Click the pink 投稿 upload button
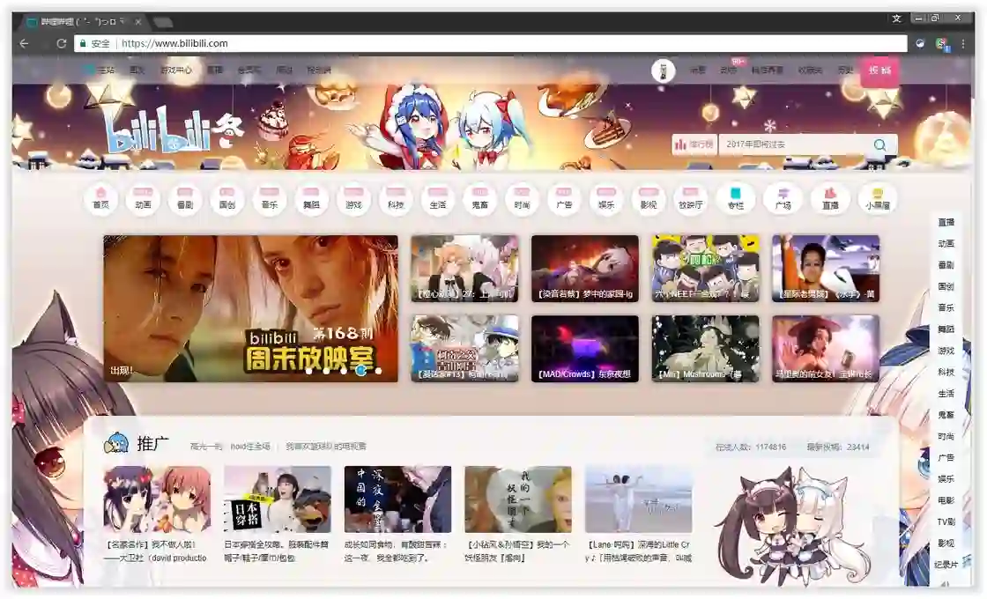Screen dimensions: 987x599 click(880, 70)
